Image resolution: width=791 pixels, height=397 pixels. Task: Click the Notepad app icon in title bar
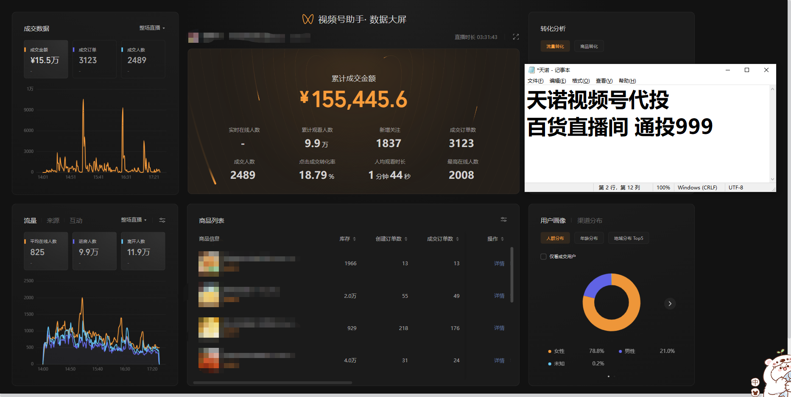531,70
